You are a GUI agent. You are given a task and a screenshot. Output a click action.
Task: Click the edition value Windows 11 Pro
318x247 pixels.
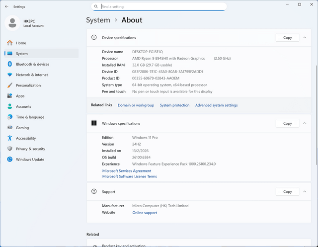tap(145, 138)
